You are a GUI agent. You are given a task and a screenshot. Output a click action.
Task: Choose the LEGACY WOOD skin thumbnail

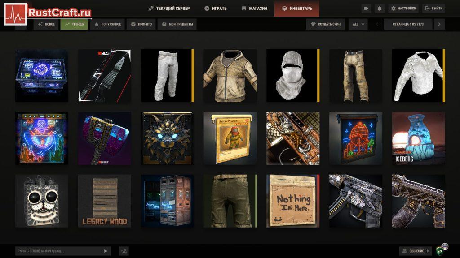pyautogui.click(x=105, y=201)
